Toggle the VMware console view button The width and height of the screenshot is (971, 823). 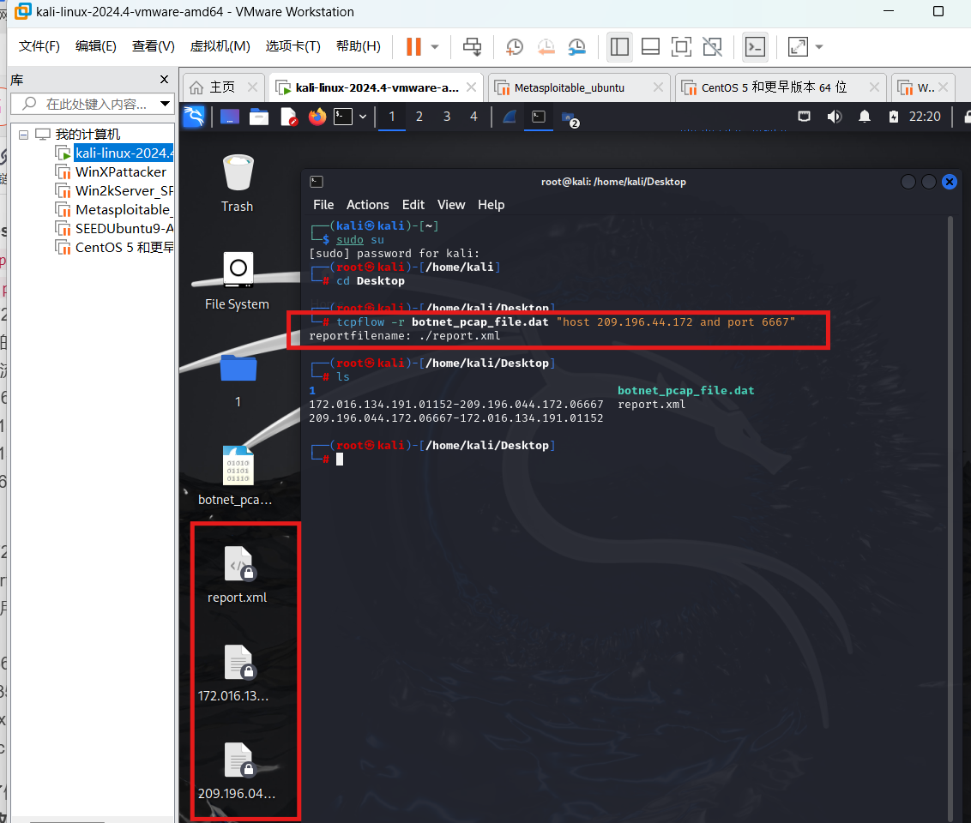tap(755, 47)
